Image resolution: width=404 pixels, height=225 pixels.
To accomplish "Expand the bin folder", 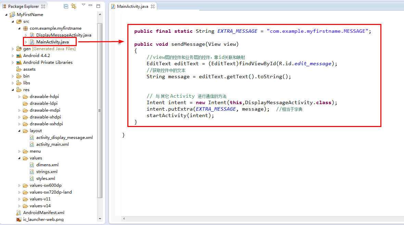I will click(13, 76).
